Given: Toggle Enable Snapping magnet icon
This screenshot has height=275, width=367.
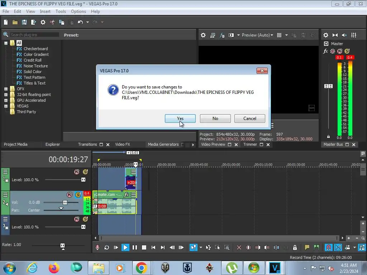Looking at the screenshot, I should click(x=328, y=247).
